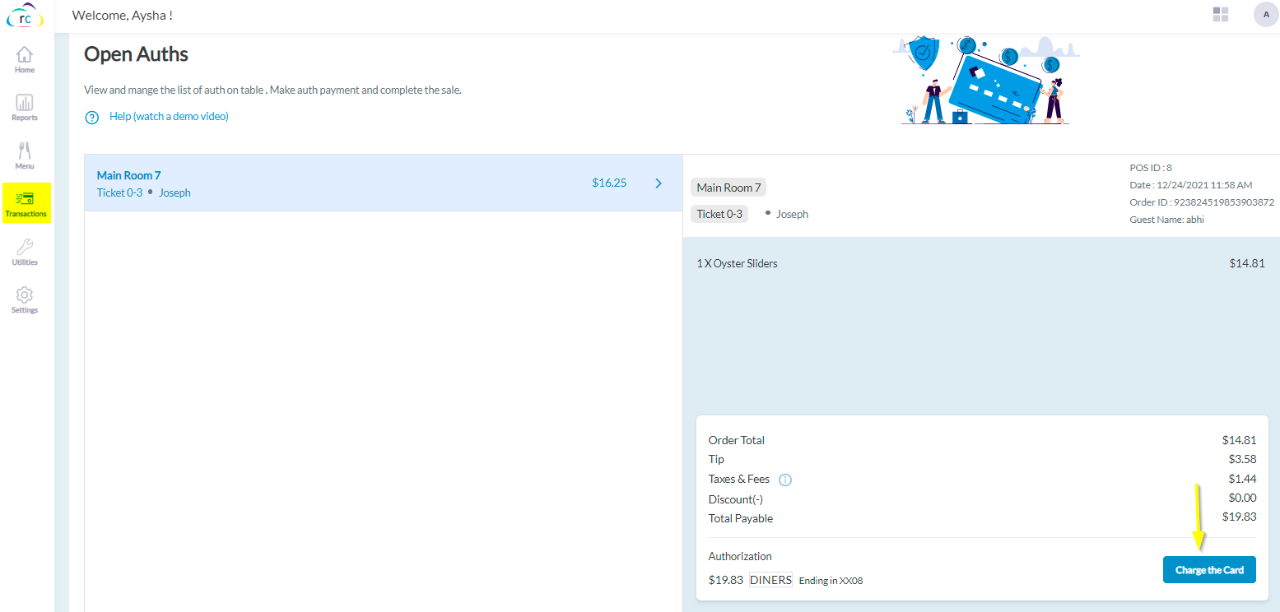
Task: Expand Main Room 7 chevron arrow
Action: [659, 183]
